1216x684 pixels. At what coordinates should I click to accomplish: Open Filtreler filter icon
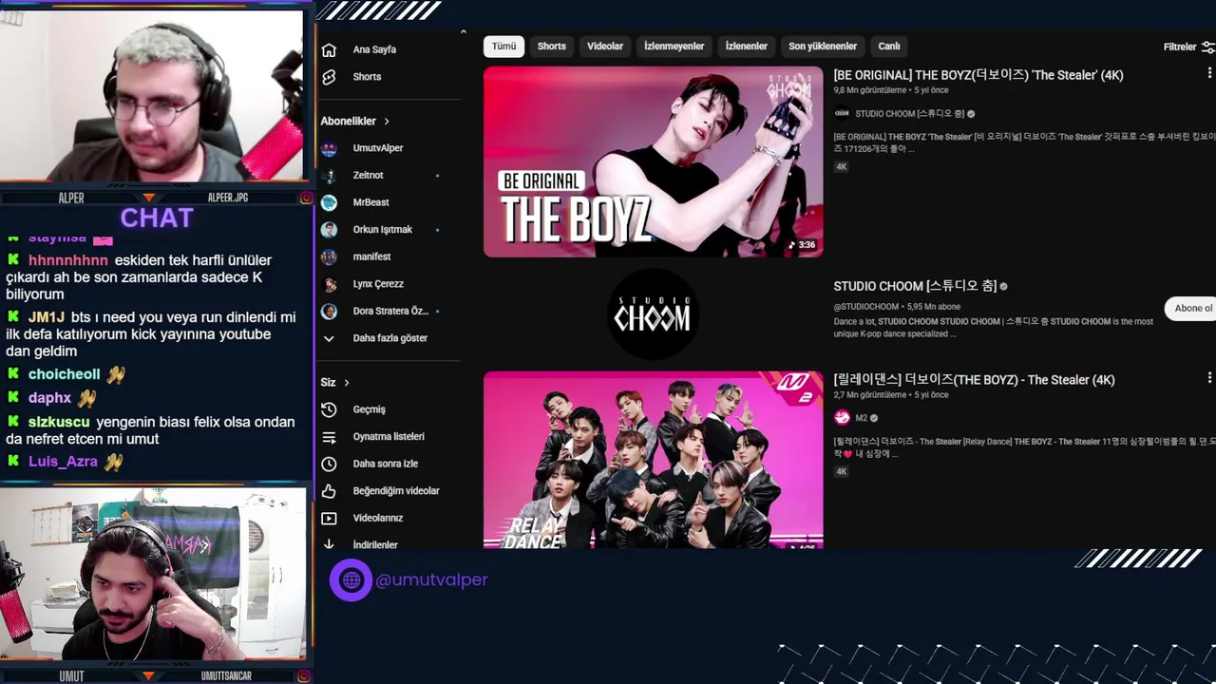[1208, 47]
